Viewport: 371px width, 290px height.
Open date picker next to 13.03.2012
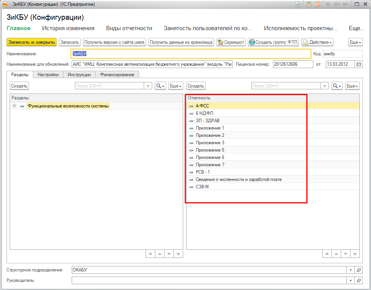(359, 64)
